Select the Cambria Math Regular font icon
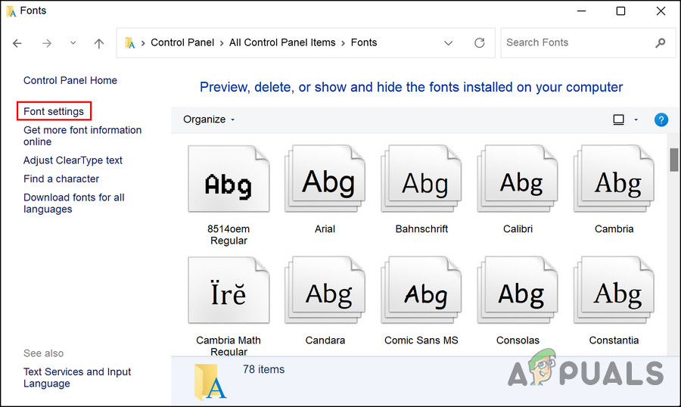This screenshot has height=407, width=681. point(229,290)
